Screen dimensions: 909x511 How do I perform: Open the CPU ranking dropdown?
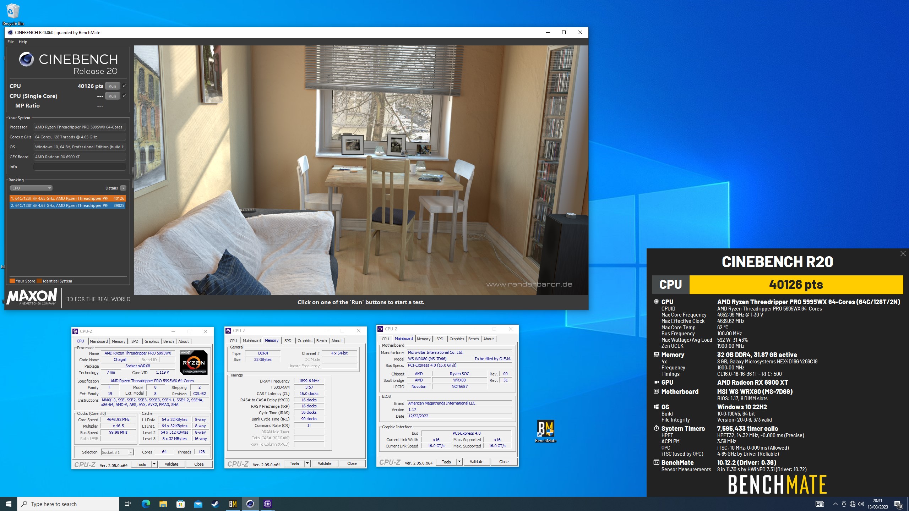(31, 188)
